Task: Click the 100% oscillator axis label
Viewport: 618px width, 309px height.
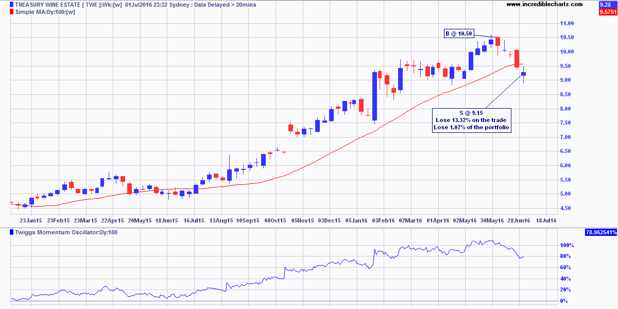Action: click(568, 245)
